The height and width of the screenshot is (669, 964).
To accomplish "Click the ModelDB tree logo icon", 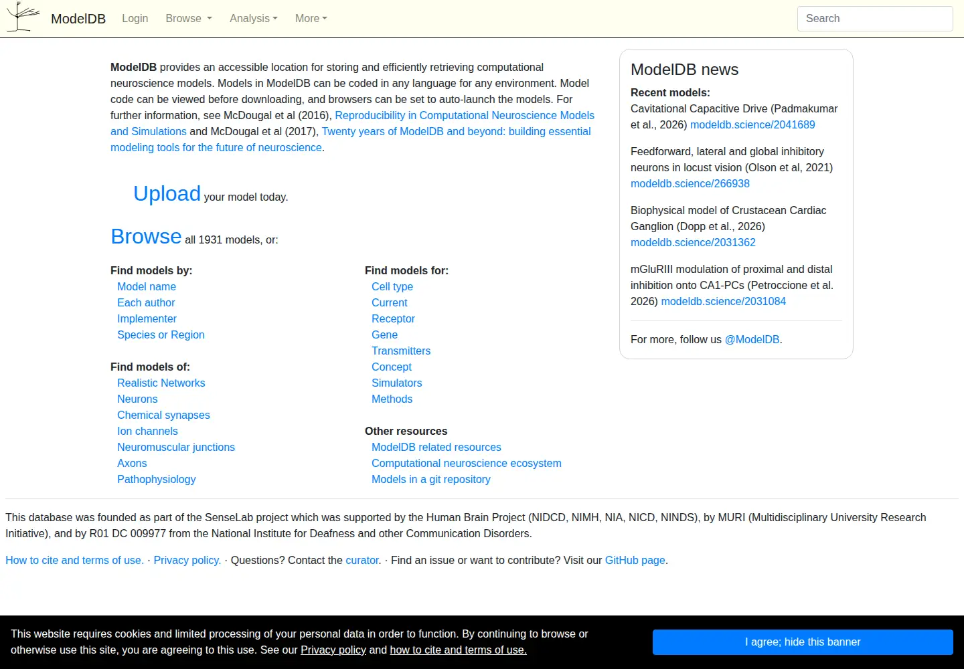I will click(x=23, y=17).
